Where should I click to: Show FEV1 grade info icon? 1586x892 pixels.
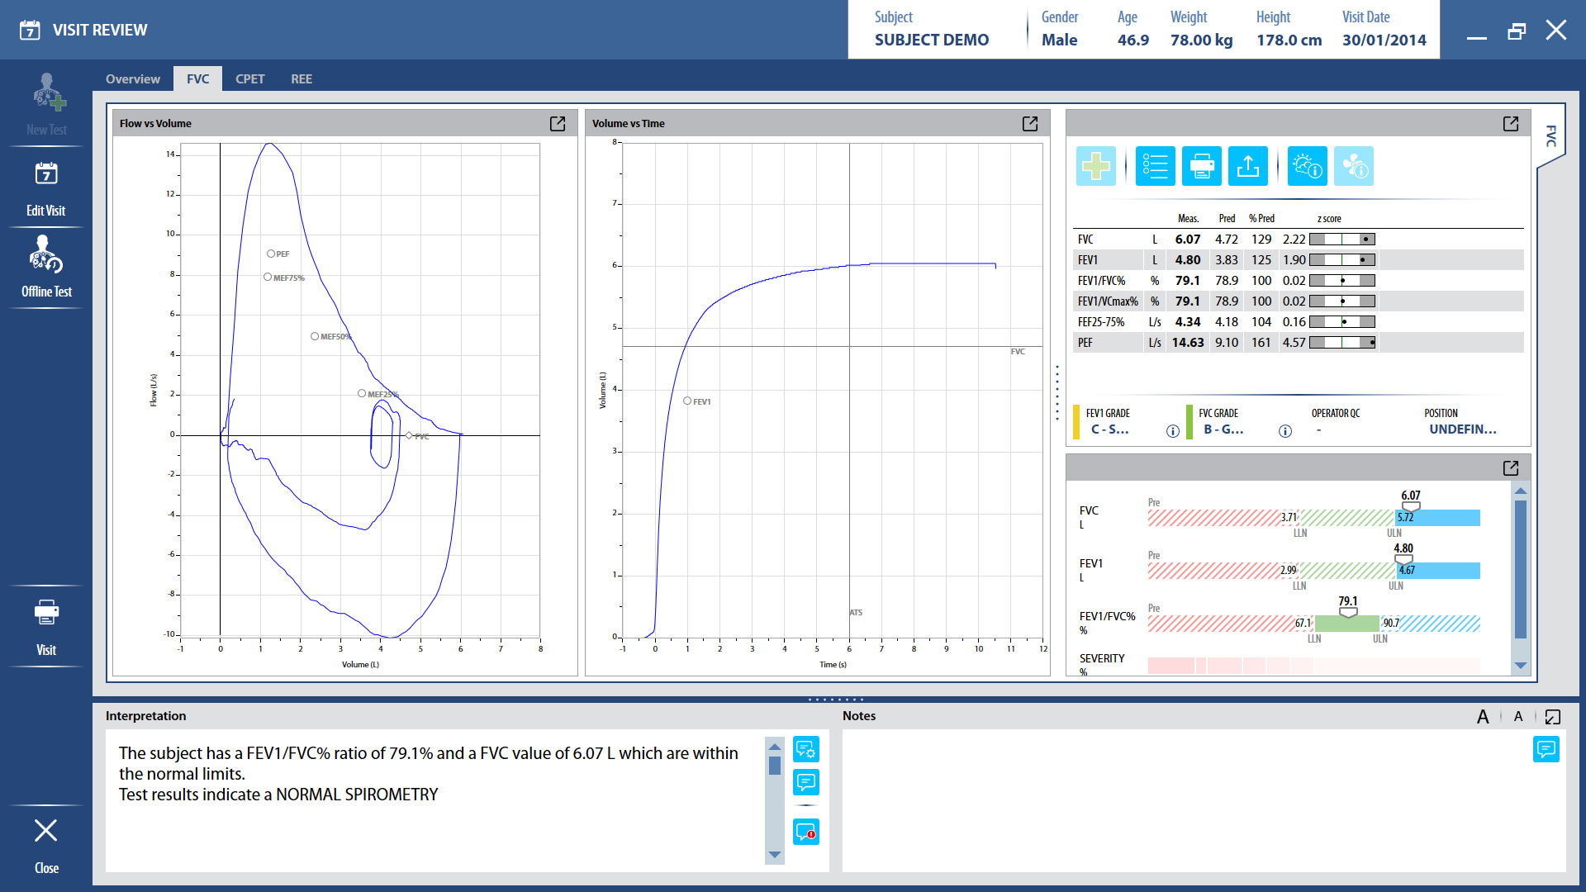[1172, 431]
